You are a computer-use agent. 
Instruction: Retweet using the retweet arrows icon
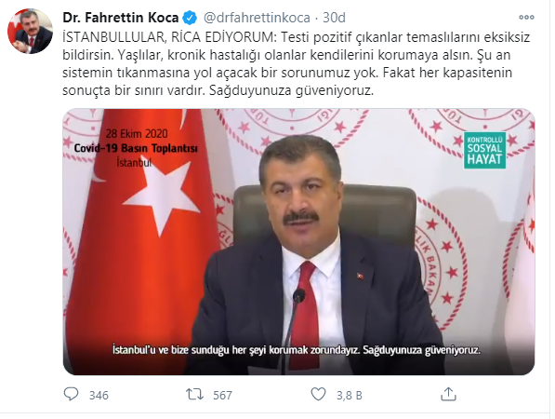195,394
